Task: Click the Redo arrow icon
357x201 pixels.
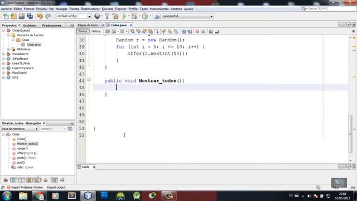Action: click(x=48, y=16)
